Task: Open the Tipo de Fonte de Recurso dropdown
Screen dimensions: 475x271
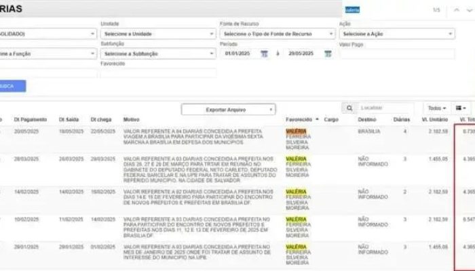Action: [x=277, y=34]
